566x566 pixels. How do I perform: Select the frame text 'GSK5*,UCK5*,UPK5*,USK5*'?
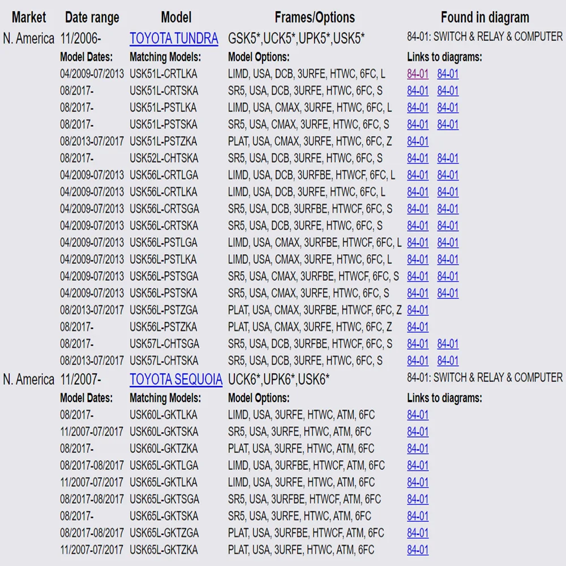(x=297, y=38)
